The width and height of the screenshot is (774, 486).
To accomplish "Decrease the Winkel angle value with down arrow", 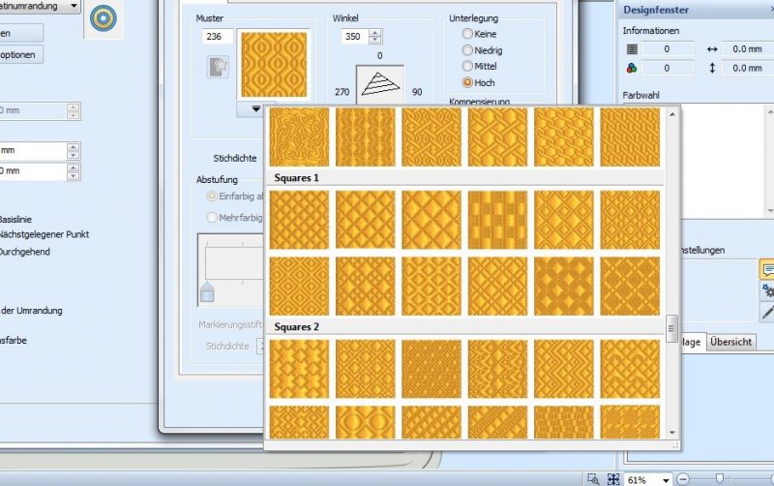I will (x=375, y=40).
